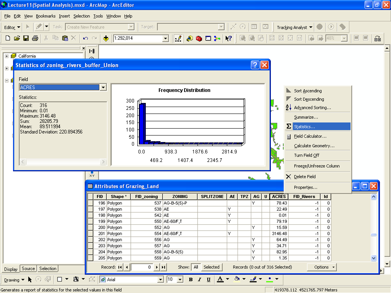Image resolution: width=391 pixels, height=293 pixels.
Task: Select the row checkbox for FID 199
Action: pos(90,221)
